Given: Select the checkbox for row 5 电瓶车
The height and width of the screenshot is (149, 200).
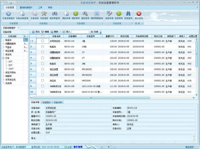Looking at the screenshot, I should 42,63.
